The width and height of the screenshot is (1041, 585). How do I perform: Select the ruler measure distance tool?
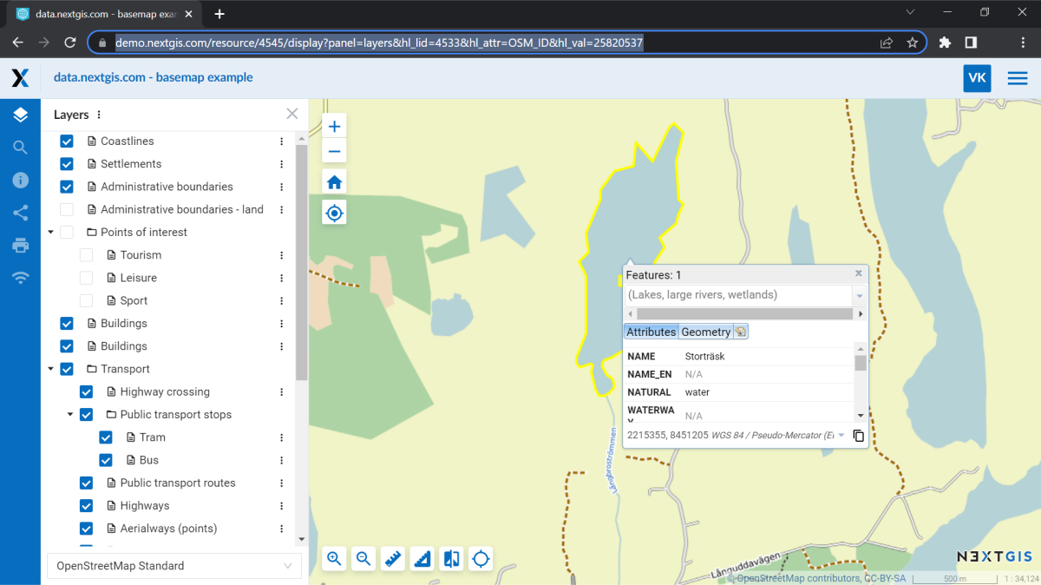point(392,558)
